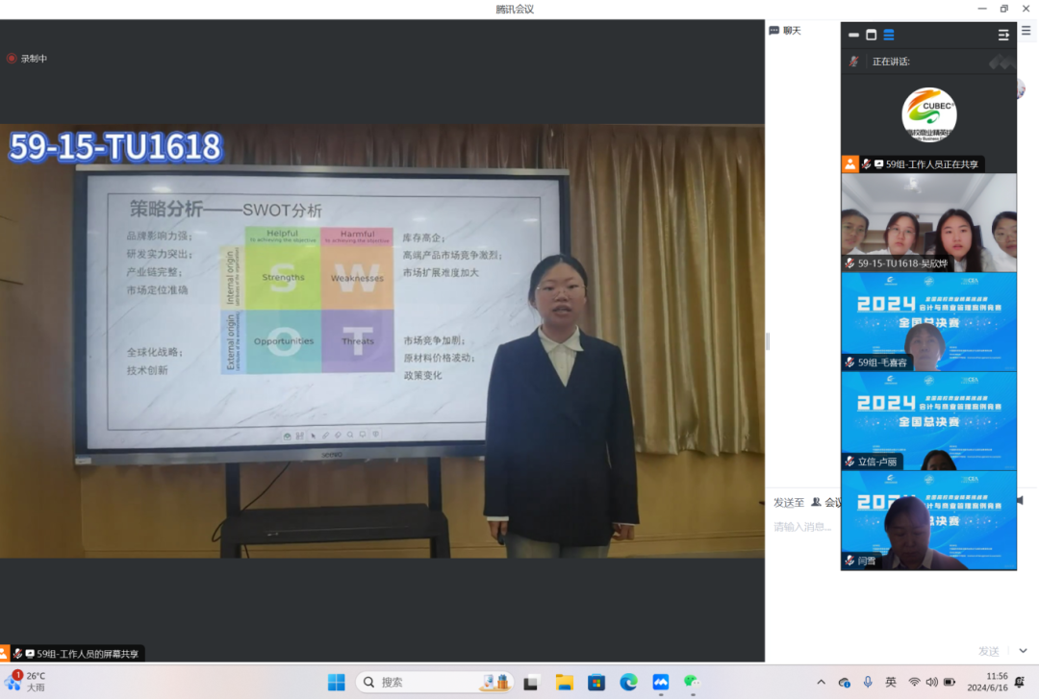
Task: Expand send options arrow beside 发送
Action: pos(1023,651)
